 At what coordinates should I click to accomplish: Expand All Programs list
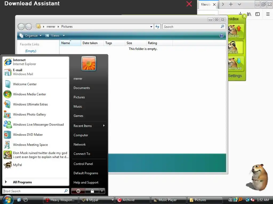tap(36, 182)
